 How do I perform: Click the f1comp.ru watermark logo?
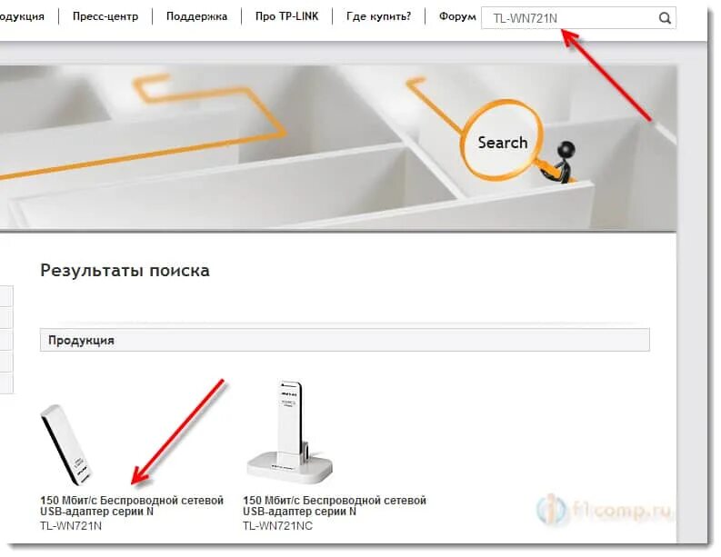pos(604,509)
